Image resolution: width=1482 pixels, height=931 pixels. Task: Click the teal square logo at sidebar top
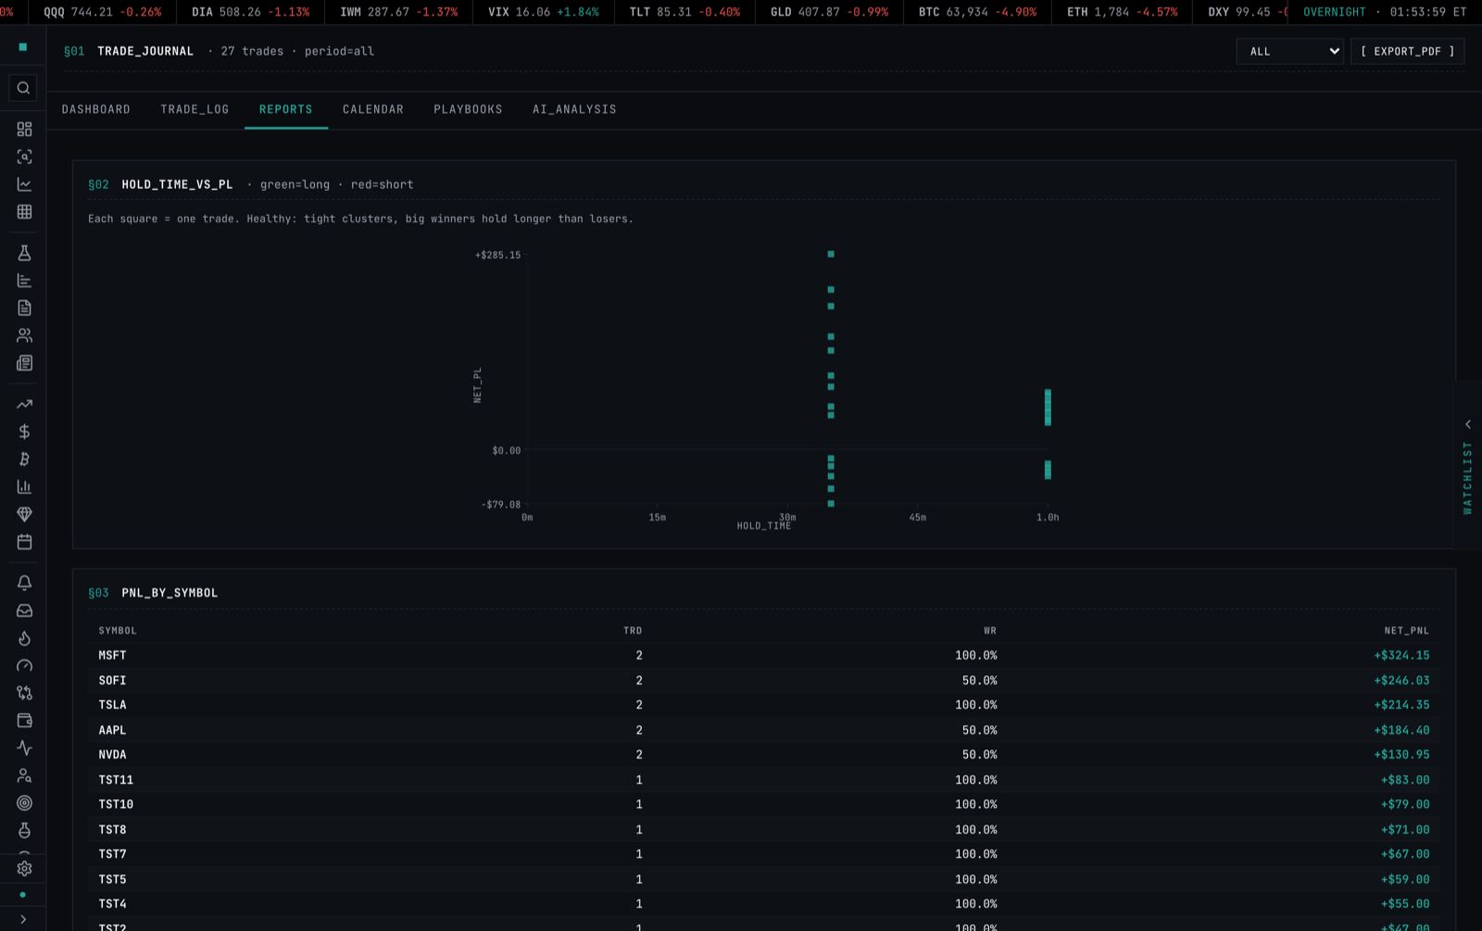(x=23, y=46)
